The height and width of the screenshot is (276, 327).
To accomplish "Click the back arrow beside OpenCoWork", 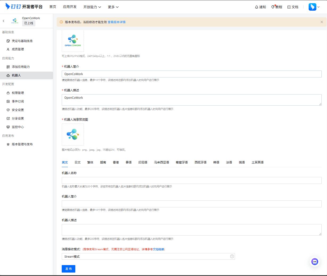I will point(3,21).
